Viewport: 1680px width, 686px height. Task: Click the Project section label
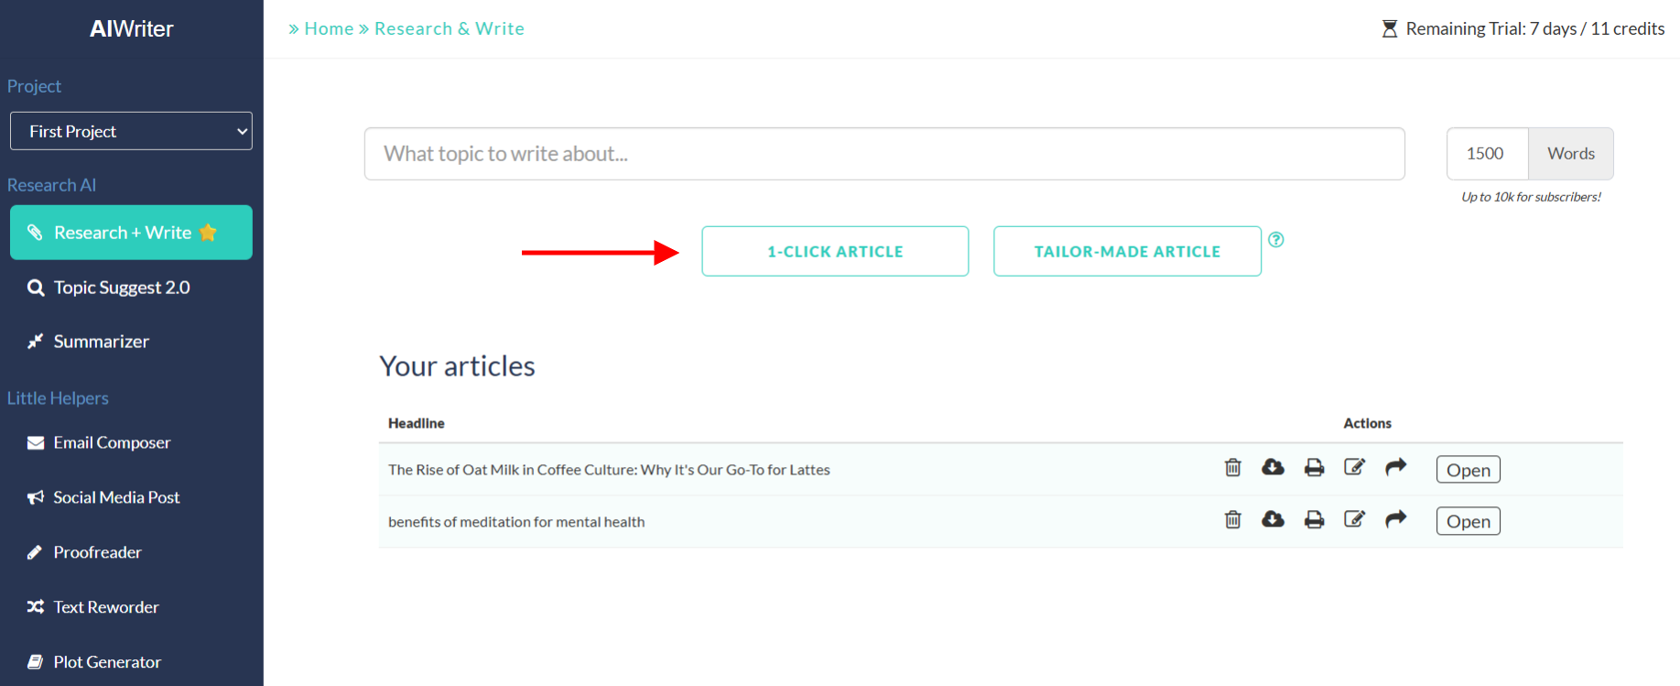click(x=34, y=86)
